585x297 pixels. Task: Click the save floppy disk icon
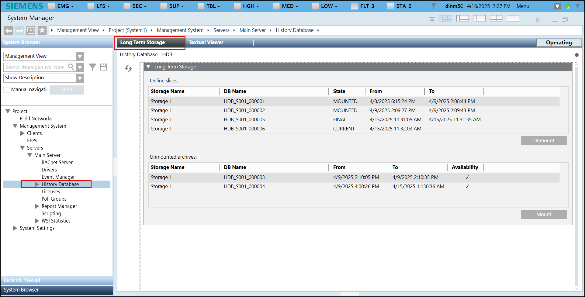tap(103, 67)
